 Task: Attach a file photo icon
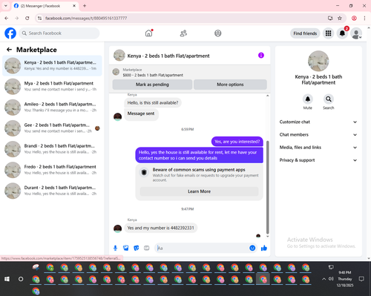[126, 248]
